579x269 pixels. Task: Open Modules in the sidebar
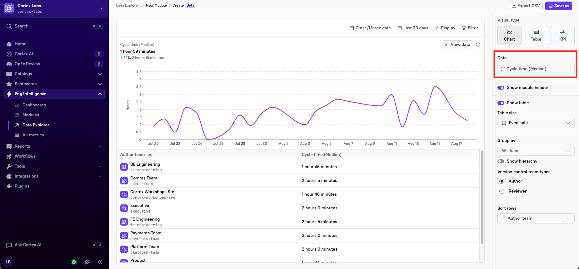(x=31, y=115)
